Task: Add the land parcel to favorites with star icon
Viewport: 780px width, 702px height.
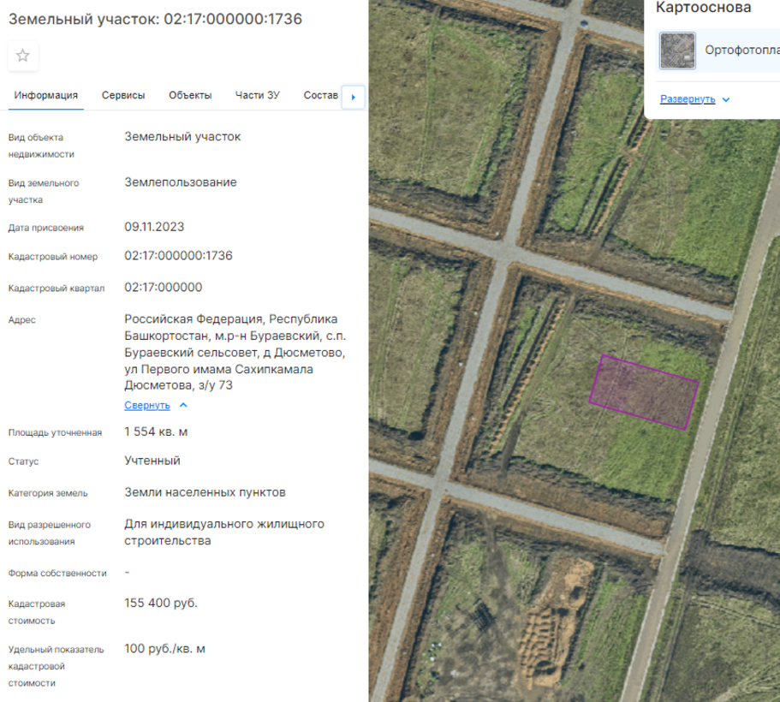Action: click(23, 56)
